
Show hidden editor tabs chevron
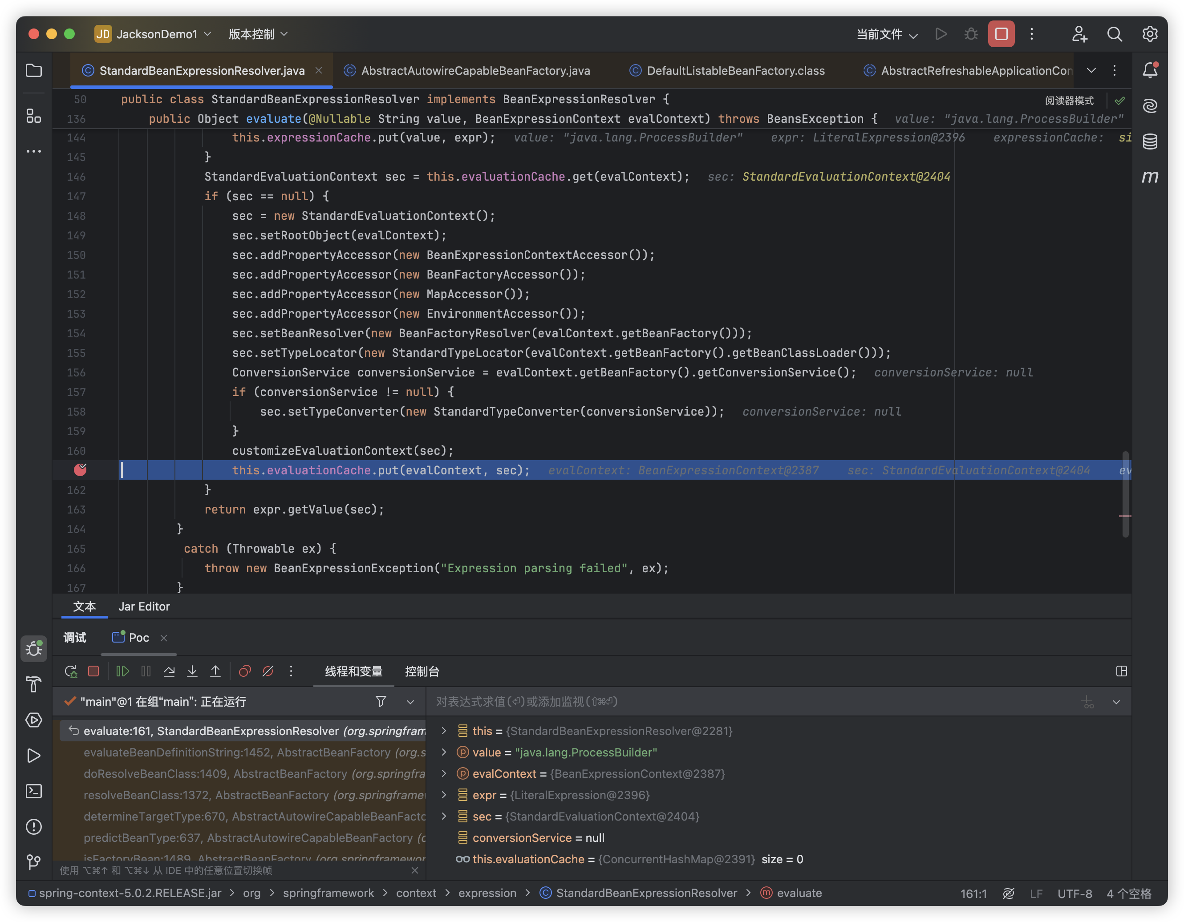(x=1091, y=70)
